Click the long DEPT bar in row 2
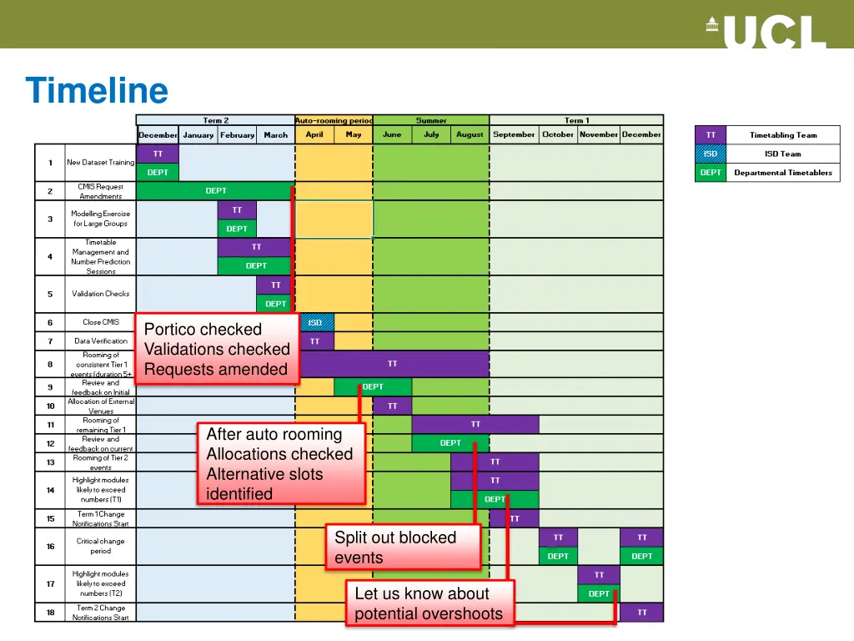The width and height of the screenshot is (854, 641). [216, 191]
